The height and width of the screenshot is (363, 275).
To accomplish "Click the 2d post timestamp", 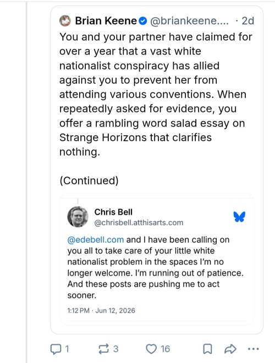I will (x=248, y=21).
